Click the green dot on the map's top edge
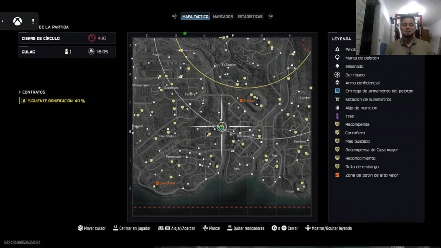 (x=185, y=33)
